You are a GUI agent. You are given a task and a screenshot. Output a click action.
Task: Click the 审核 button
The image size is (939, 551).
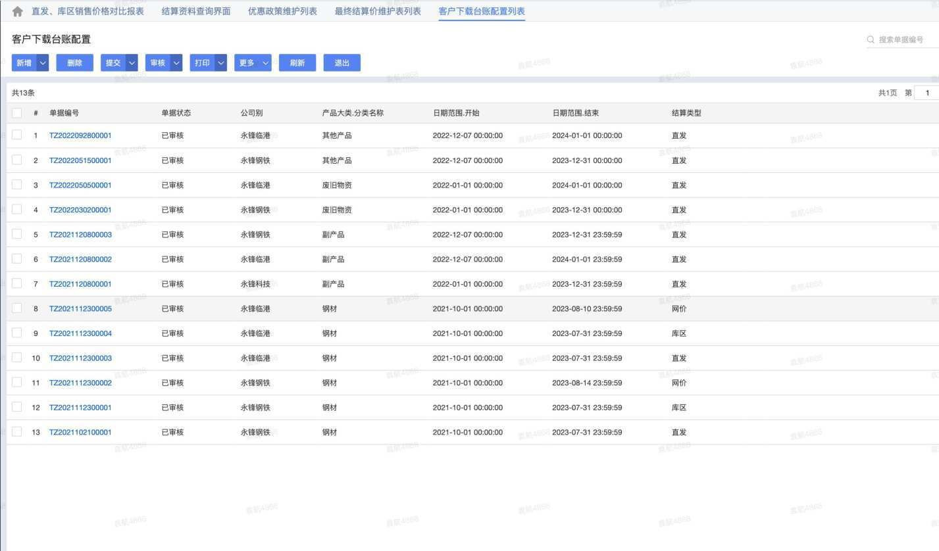tap(158, 63)
